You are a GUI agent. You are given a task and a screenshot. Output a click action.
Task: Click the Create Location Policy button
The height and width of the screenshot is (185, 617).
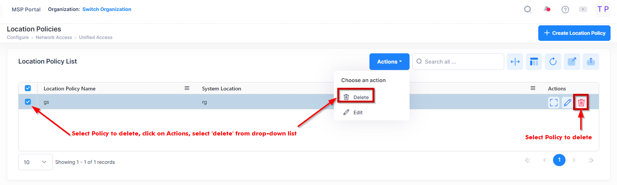(x=574, y=33)
